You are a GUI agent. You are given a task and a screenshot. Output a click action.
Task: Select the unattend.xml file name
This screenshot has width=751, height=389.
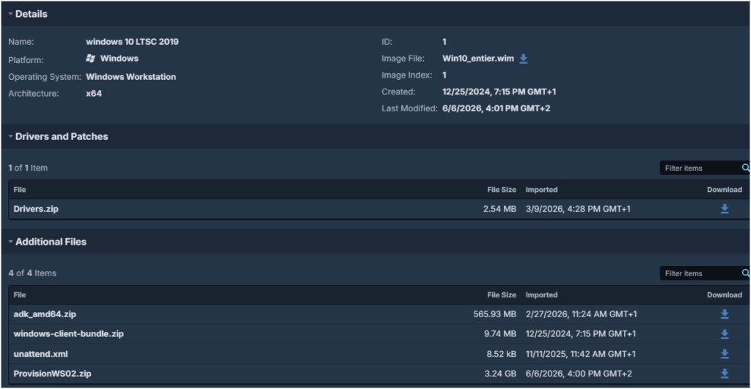[x=41, y=354]
